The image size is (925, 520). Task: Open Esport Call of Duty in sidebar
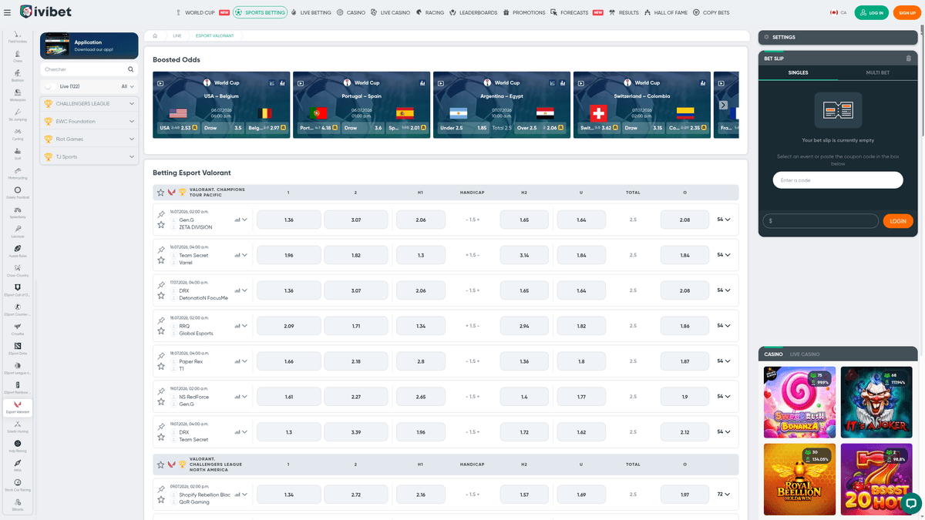18,290
